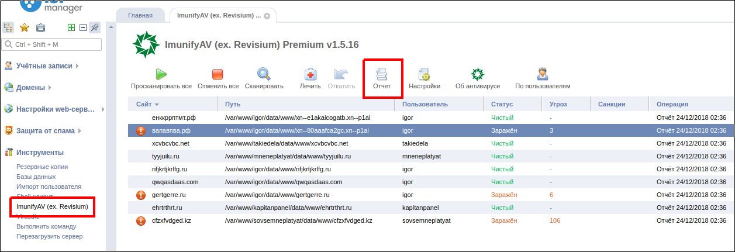Click the warning icon for gertgerre.ru
The width and height of the screenshot is (735, 252).
(x=140, y=195)
